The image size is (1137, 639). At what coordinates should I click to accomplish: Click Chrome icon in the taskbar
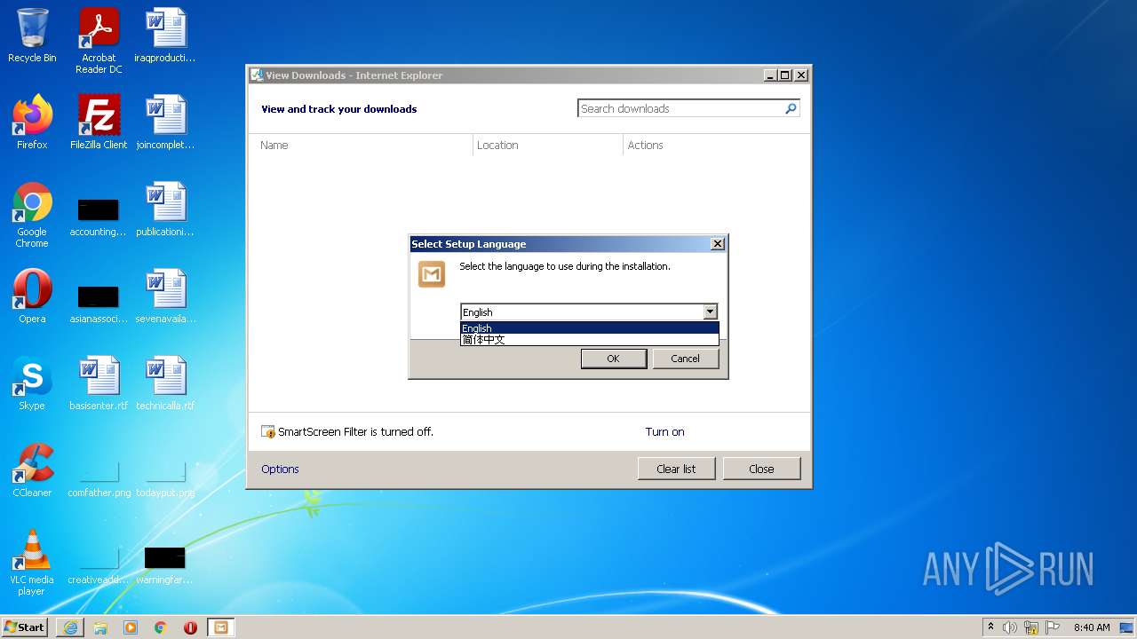161,627
